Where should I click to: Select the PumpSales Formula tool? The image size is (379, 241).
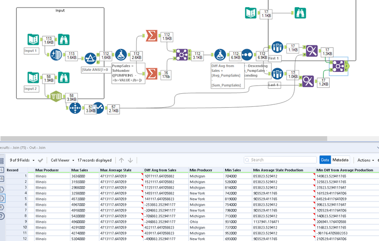point(121,55)
